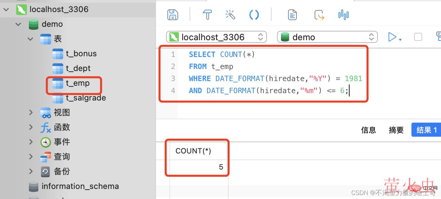Toggle the stop checkbox next to Run

pyautogui.click(x=418, y=37)
